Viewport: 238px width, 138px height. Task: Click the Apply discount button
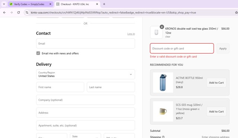tap(223, 48)
